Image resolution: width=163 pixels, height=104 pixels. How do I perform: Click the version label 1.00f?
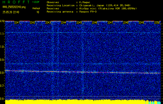coord(36,2)
